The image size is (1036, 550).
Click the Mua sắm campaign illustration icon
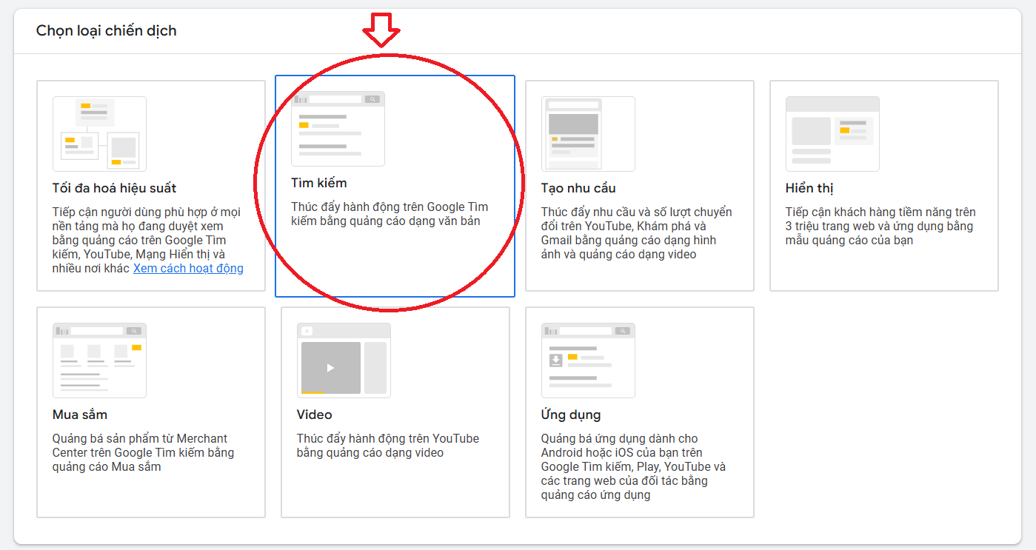pyautogui.click(x=99, y=360)
